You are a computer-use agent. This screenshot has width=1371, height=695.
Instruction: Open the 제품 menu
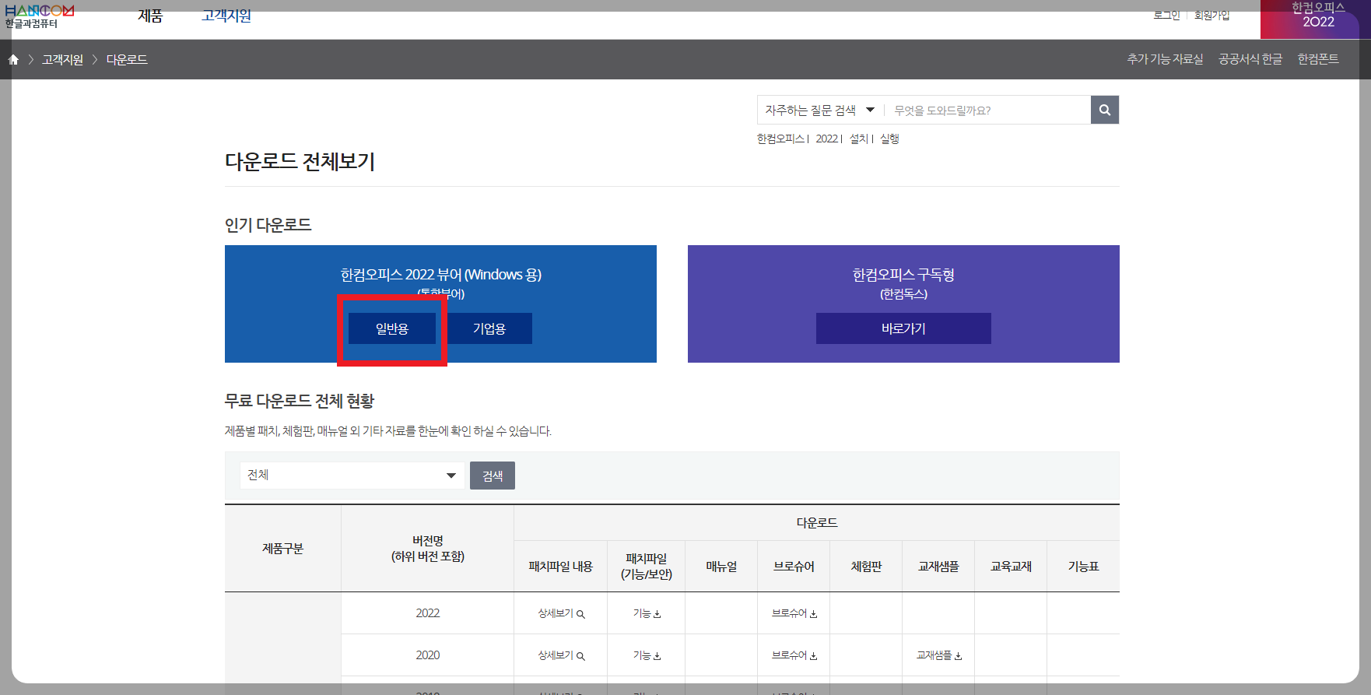coord(150,16)
